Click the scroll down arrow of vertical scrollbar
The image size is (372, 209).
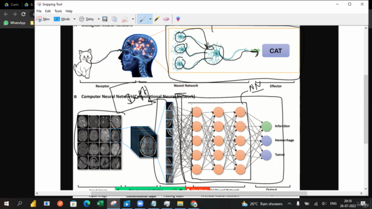click(x=366, y=189)
